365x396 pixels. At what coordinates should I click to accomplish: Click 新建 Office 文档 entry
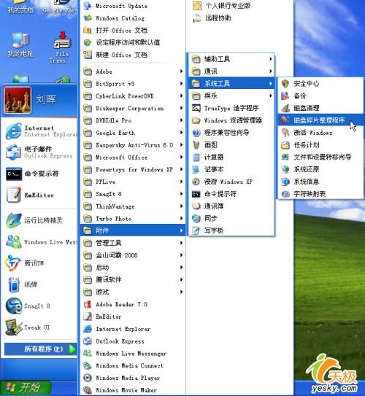pos(133,55)
